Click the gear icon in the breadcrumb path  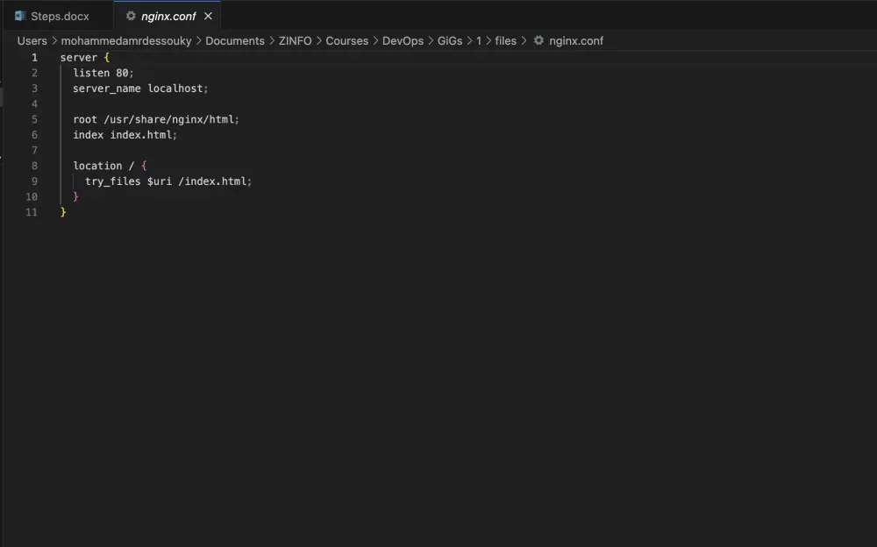(x=538, y=40)
